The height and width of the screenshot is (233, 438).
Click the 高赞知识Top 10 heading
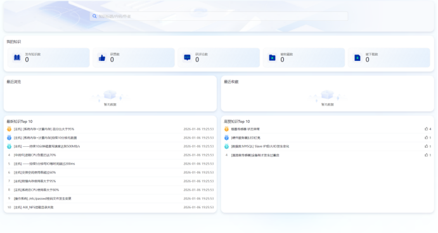click(237, 122)
